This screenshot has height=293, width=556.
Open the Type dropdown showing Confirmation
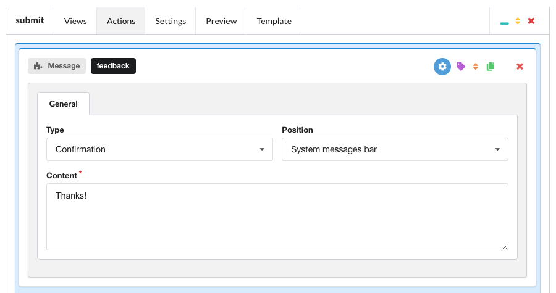pyautogui.click(x=159, y=149)
